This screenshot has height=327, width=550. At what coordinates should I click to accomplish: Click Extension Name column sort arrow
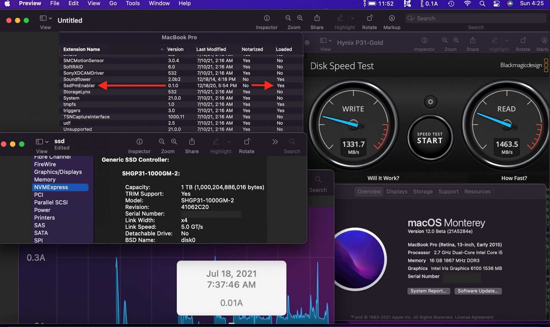(x=162, y=49)
